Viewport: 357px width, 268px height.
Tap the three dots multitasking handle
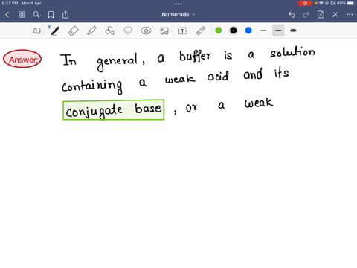[x=178, y=4]
